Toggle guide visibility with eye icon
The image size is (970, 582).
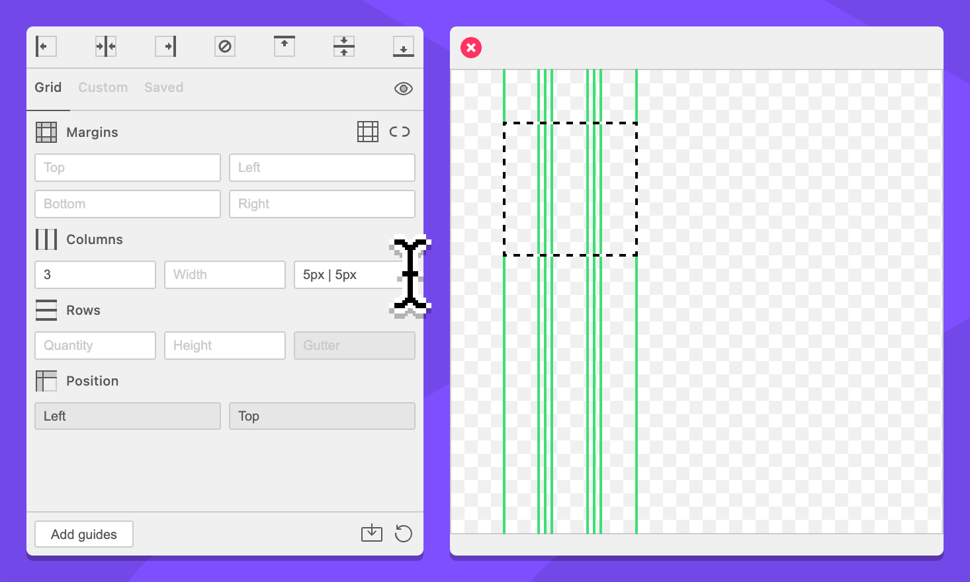(403, 89)
